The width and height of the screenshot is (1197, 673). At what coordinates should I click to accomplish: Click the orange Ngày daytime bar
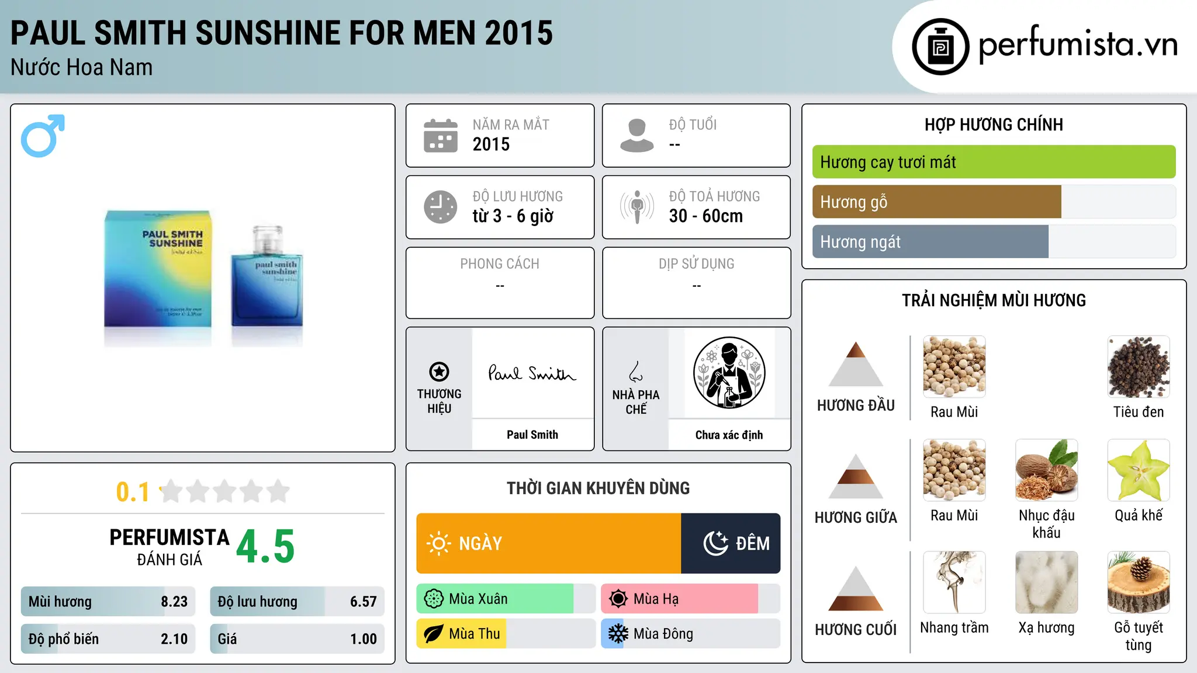549,543
